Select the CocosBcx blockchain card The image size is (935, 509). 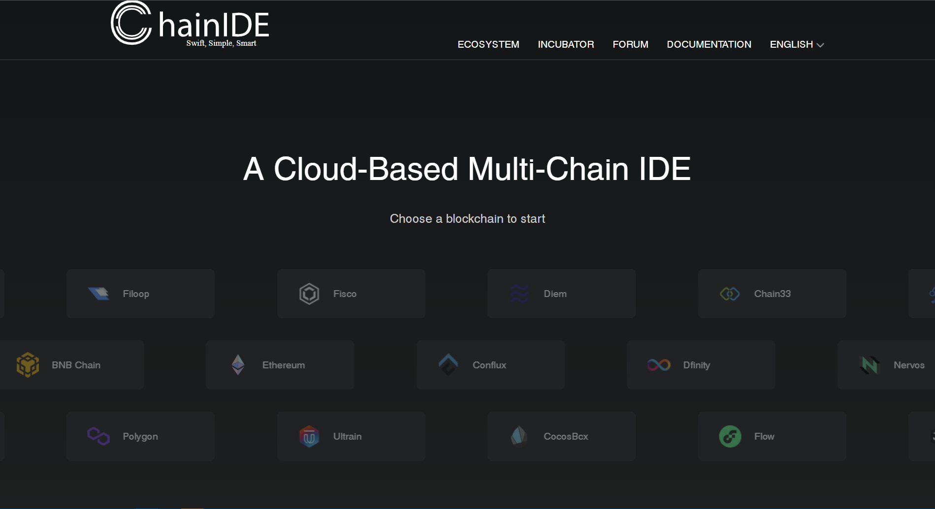[561, 436]
